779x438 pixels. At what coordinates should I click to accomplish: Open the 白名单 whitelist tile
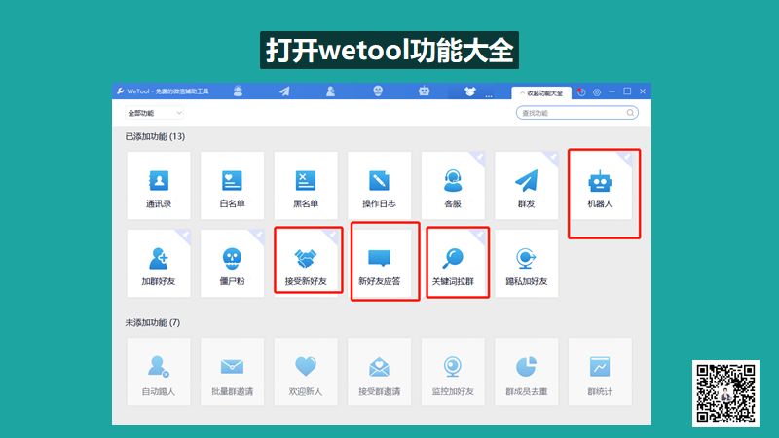[232, 186]
